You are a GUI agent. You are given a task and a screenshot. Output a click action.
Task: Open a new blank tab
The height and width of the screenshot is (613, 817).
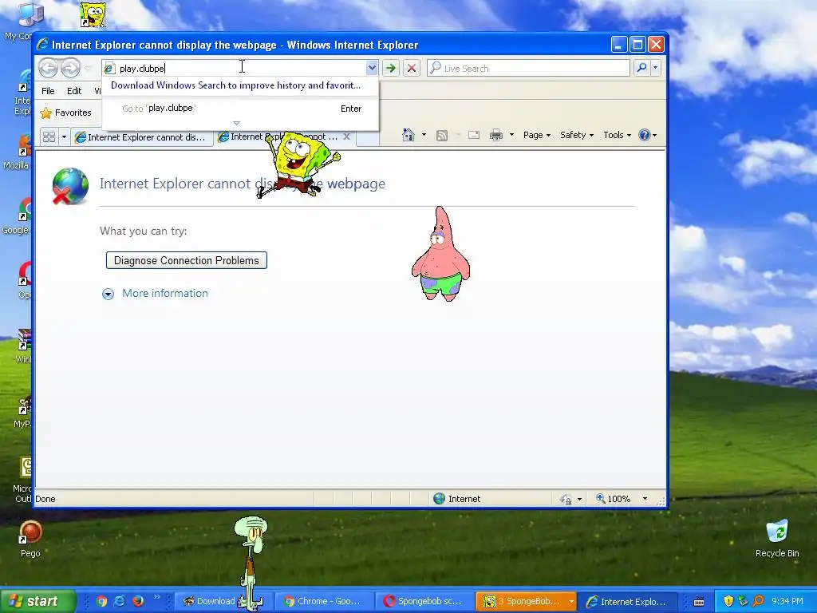[x=367, y=138]
